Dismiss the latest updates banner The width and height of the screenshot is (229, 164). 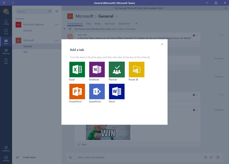click(x=226, y=8)
